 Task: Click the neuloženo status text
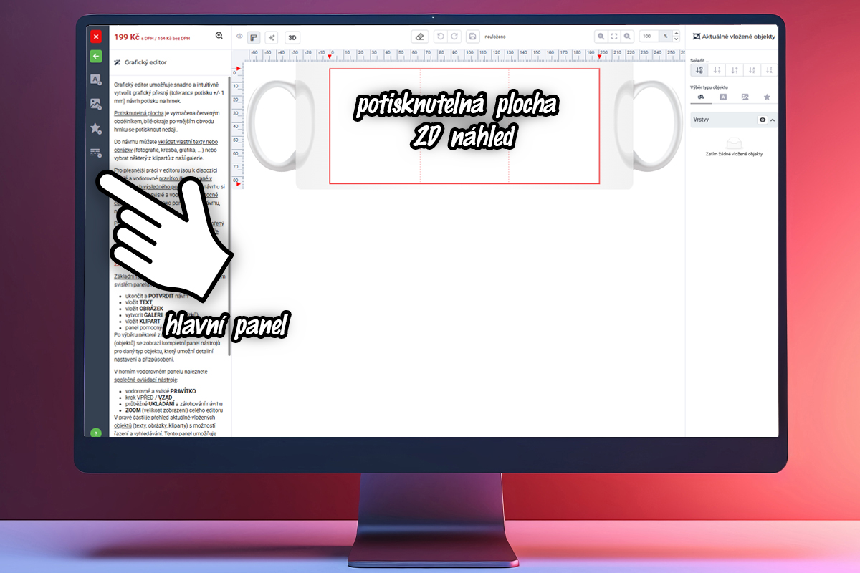click(x=494, y=37)
